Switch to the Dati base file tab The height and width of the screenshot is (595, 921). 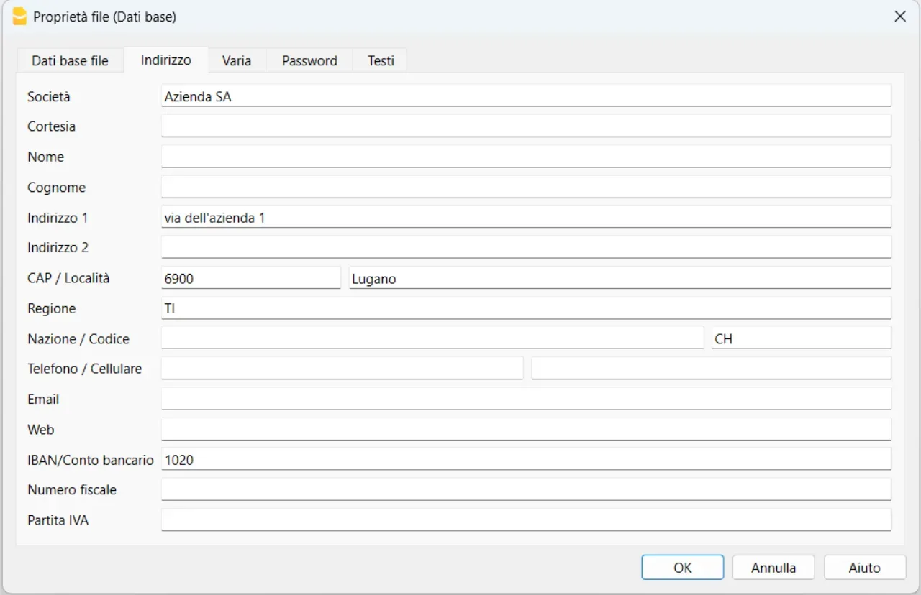click(70, 61)
